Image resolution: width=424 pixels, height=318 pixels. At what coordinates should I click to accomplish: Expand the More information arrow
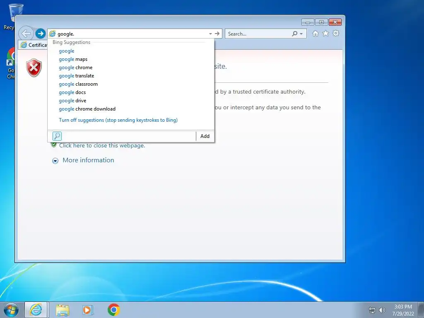(55, 161)
